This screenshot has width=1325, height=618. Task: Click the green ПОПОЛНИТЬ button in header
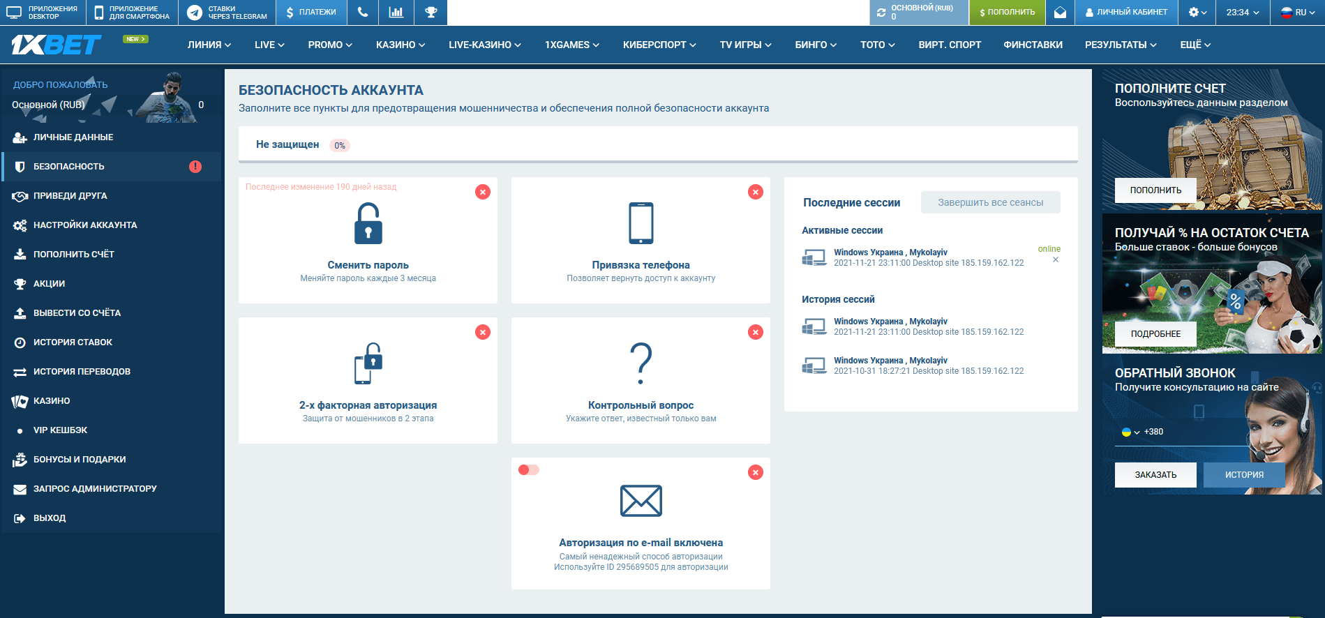tap(1007, 13)
